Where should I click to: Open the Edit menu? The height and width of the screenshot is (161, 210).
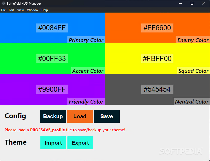(x=11, y=10)
